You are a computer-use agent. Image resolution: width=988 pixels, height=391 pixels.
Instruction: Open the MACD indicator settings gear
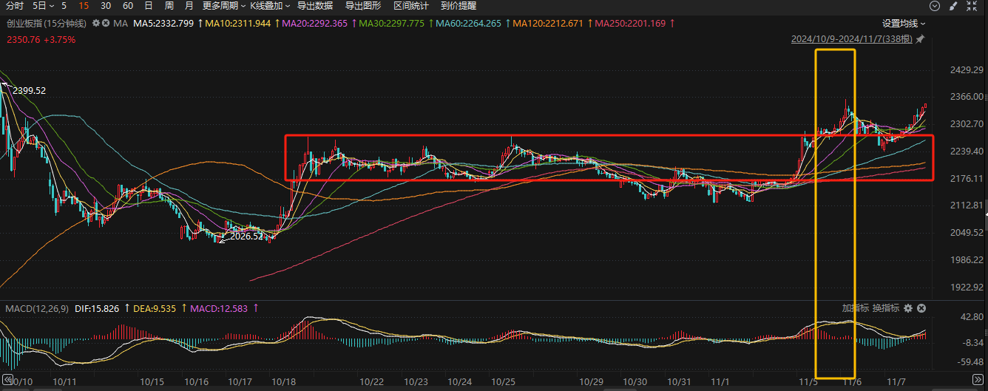pos(908,308)
